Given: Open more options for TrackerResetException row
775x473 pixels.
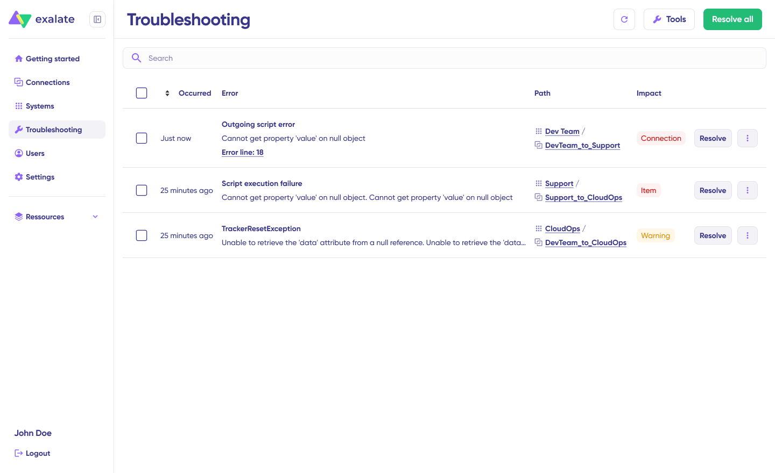Looking at the screenshot, I should tap(748, 235).
